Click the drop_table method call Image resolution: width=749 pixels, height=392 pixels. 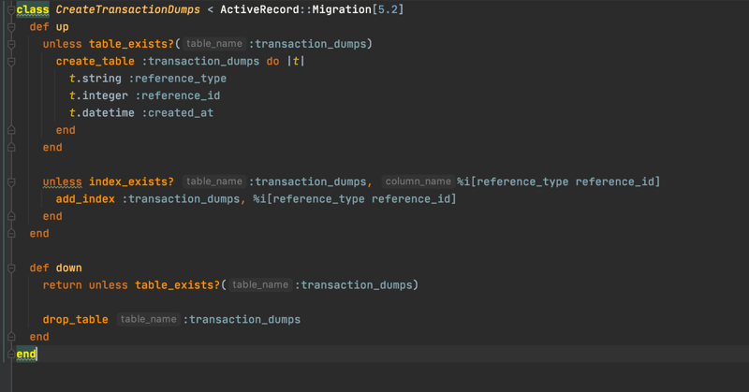tap(76, 319)
